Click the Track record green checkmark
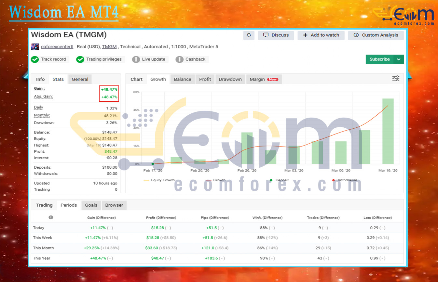 pyautogui.click(x=35, y=59)
